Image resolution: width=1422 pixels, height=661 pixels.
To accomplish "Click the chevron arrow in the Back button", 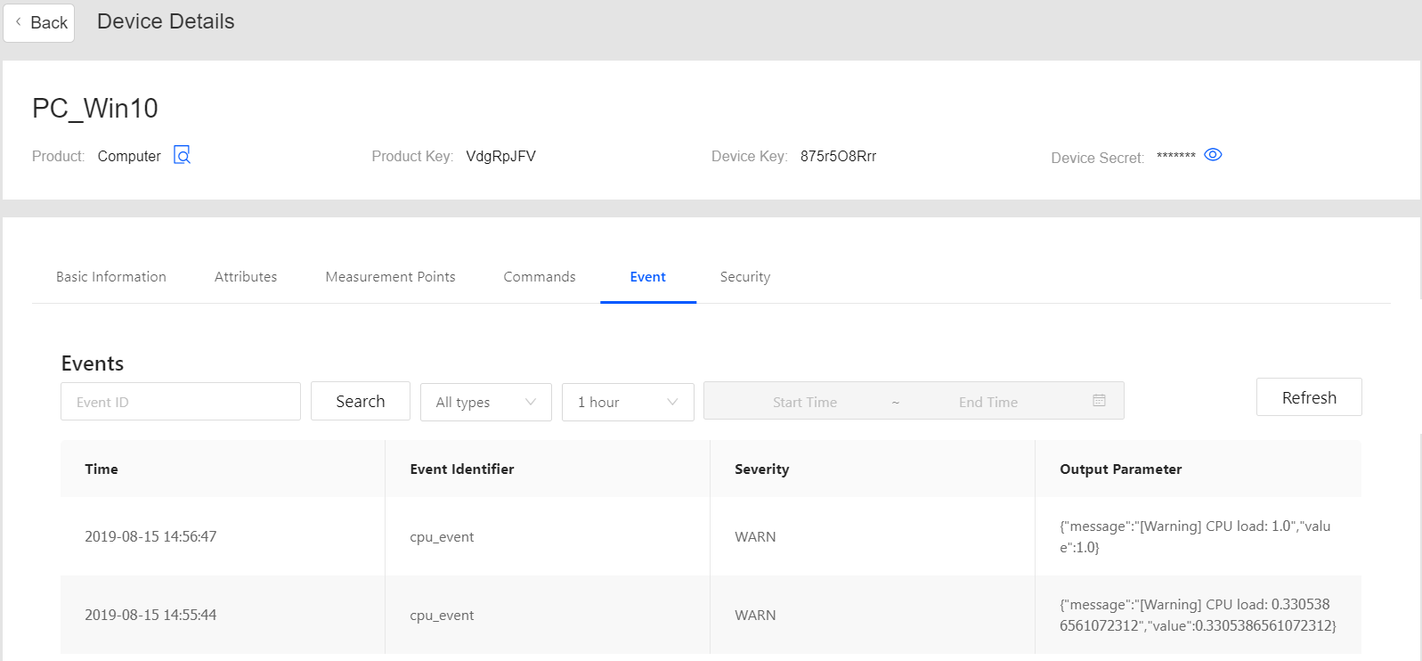I will coord(18,22).
